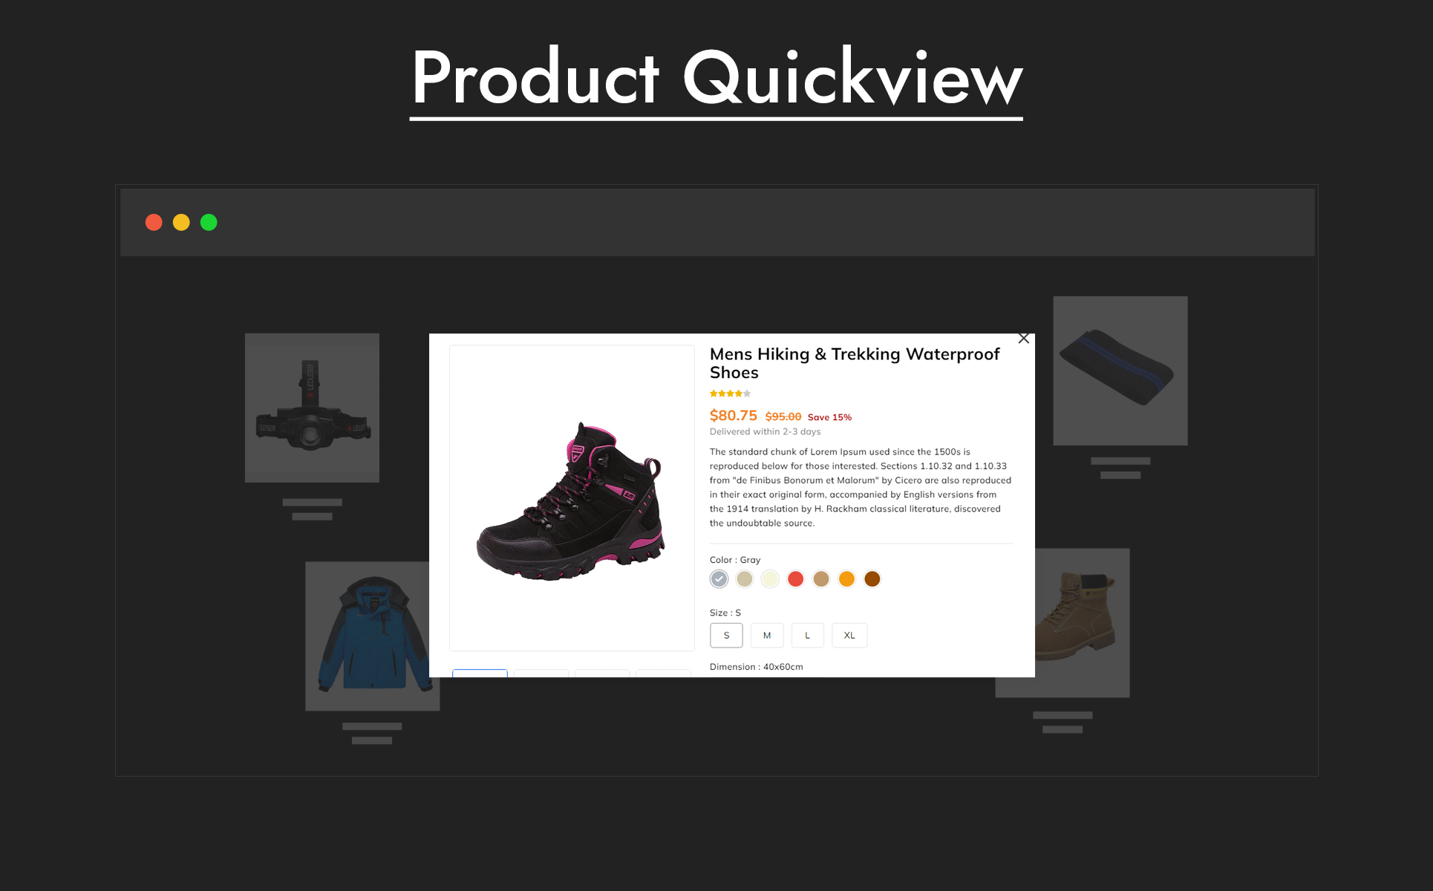Choose the orange color swatch

click(x=846, y=579)
